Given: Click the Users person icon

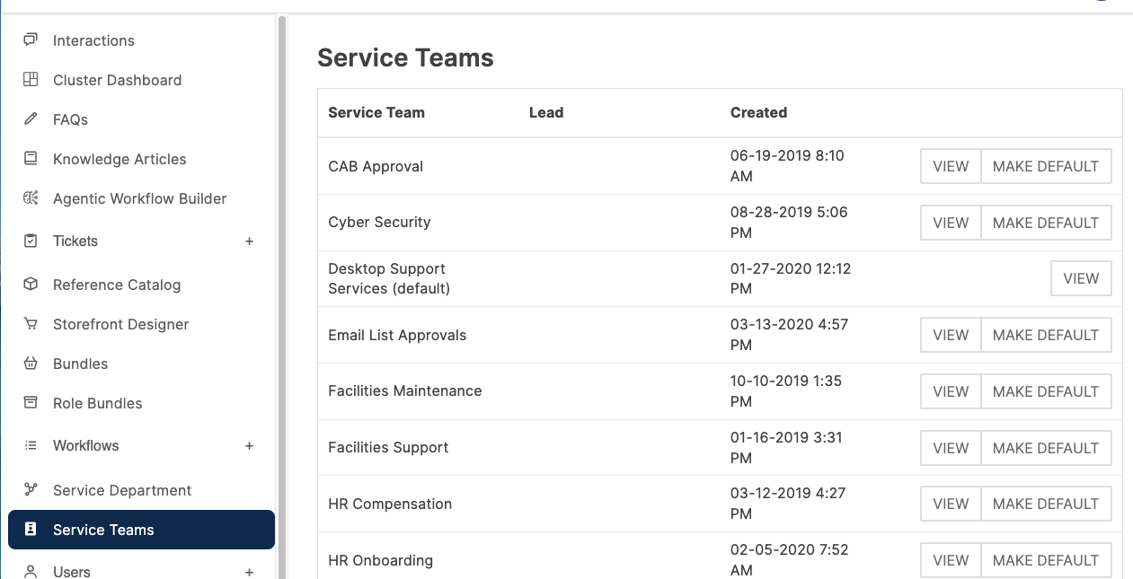Looking at the screenshot, I should pos(30,572).
